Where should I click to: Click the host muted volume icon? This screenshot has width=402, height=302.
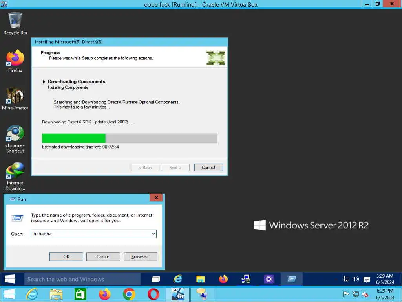point(365,295)
